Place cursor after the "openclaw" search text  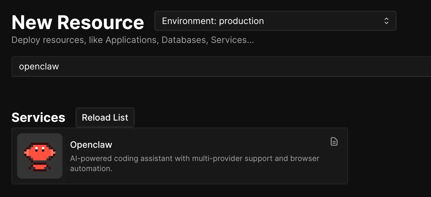pyautogui.click(x=60, y=67)
